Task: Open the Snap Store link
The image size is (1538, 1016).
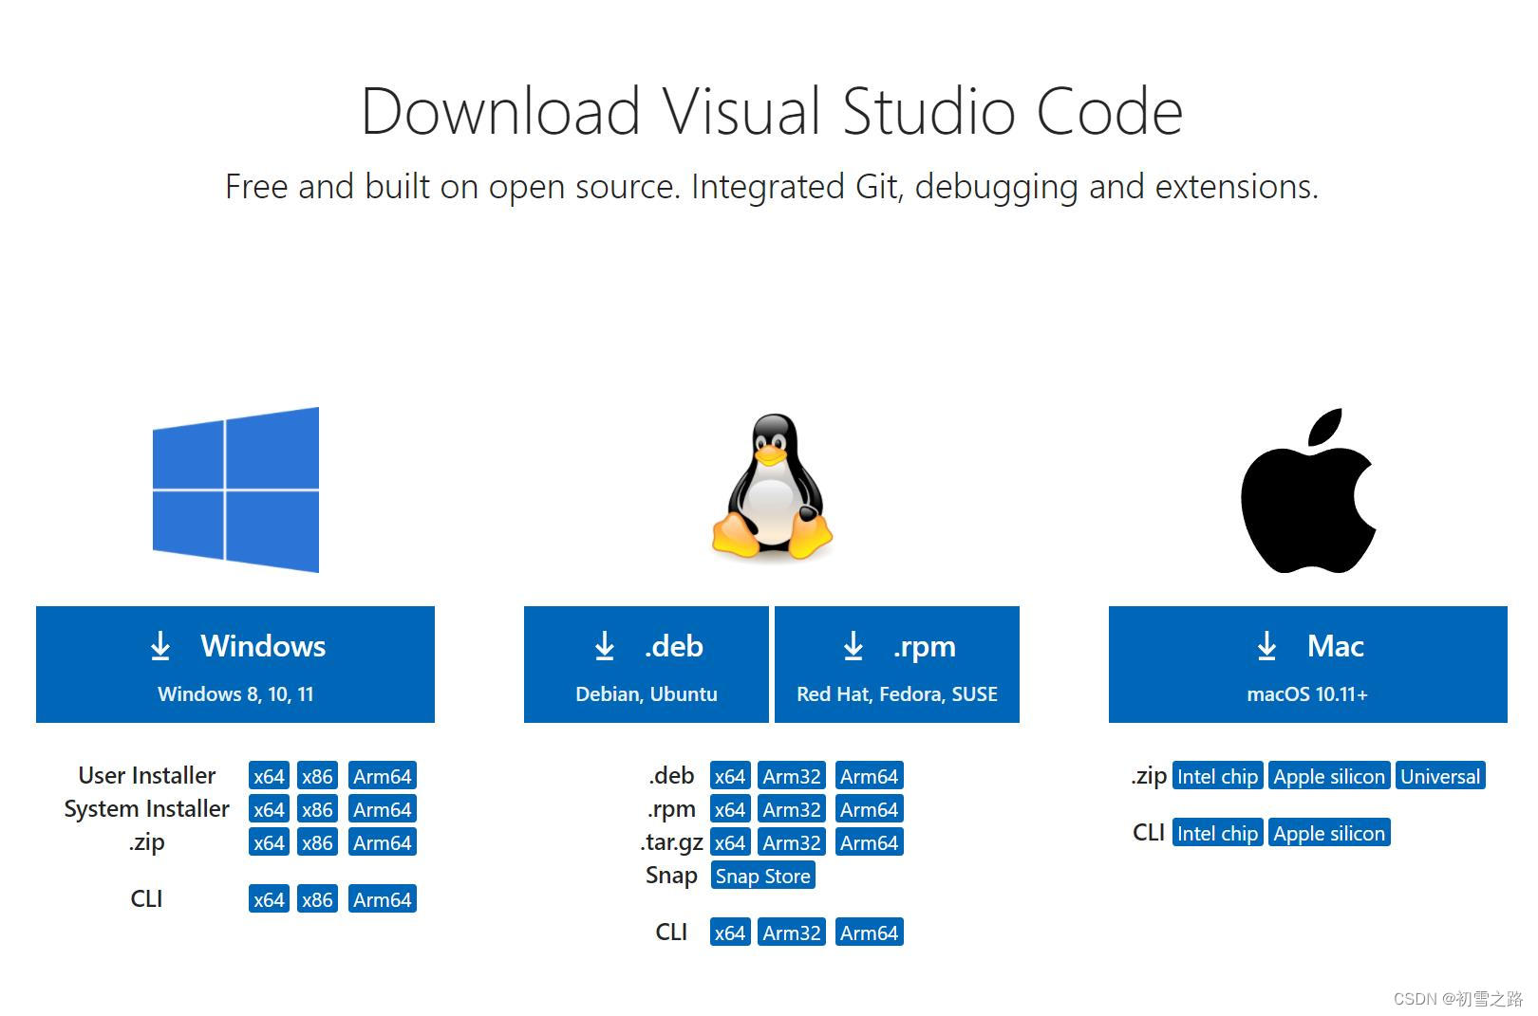Action: pos(763,876)
